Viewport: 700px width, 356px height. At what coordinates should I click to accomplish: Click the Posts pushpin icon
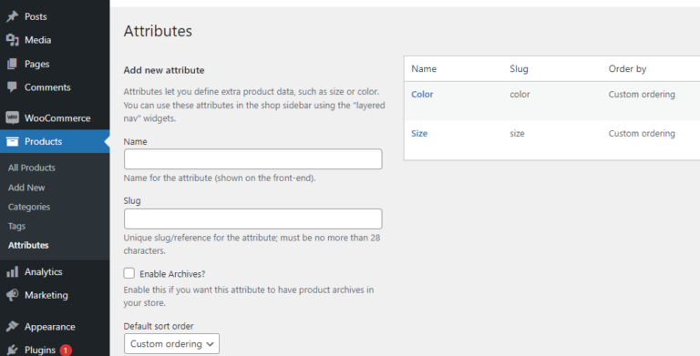pos(12,16)
